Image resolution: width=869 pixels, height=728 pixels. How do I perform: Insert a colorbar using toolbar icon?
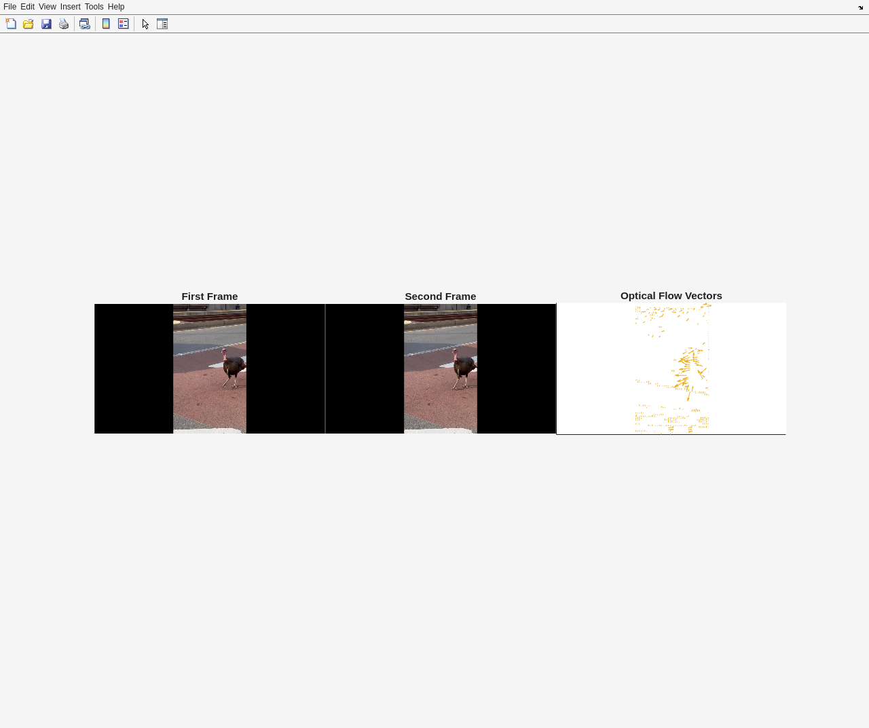coord(106,24)
